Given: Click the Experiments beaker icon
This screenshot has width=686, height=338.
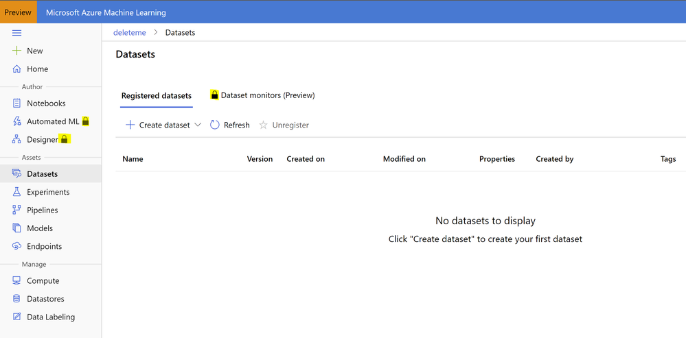Looking at the screenshot, I should [17, 192].
